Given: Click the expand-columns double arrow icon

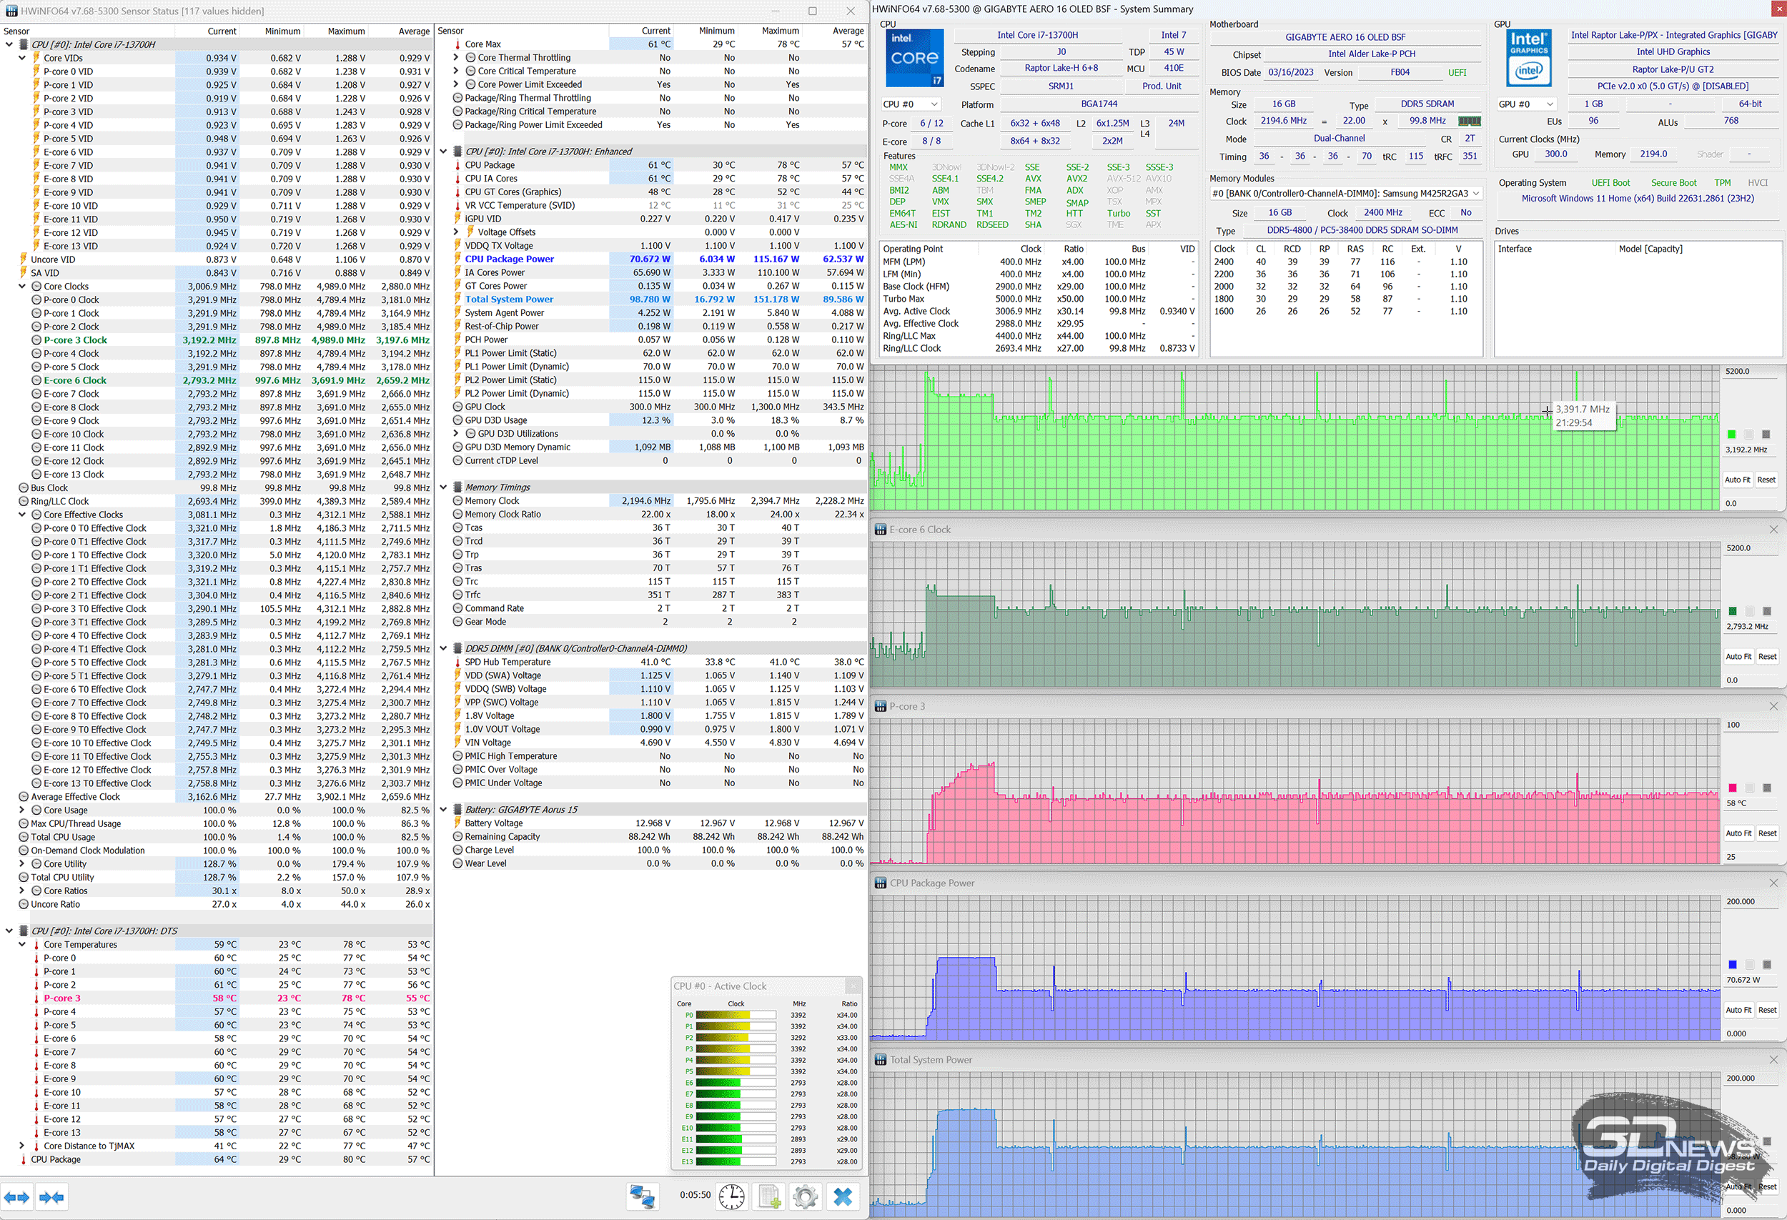Looking at the screenshot, I should pyautogui.click(x=16, y=1197).
